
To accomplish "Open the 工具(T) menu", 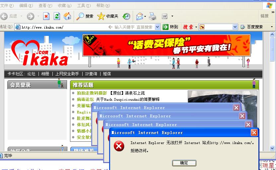I will pyautogui.click(x=84, y=6).
